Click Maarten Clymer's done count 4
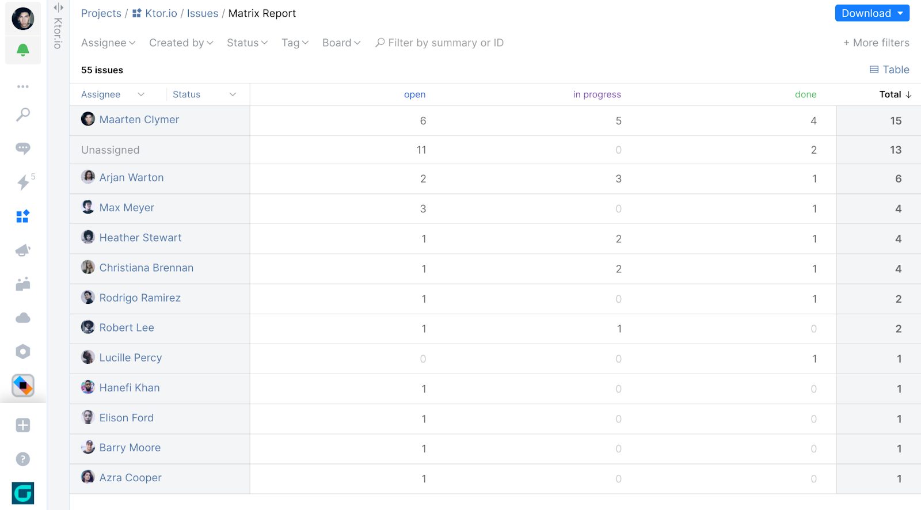This screenshot has height=510, width=921. coord(813,121)
